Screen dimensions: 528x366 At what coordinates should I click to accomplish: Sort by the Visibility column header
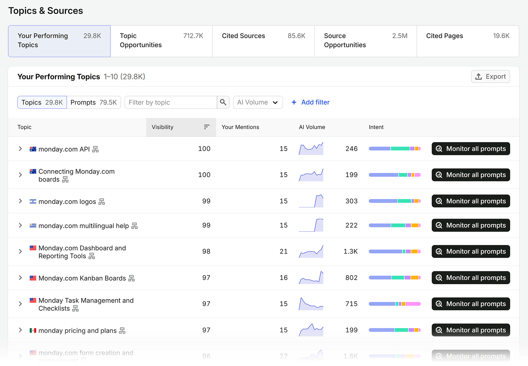(181, 127)
